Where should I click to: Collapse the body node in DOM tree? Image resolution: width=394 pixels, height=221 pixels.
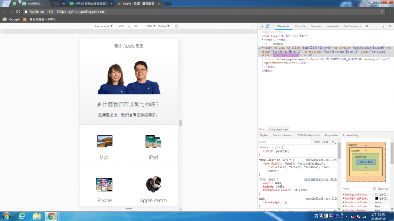tap(263, 48)
